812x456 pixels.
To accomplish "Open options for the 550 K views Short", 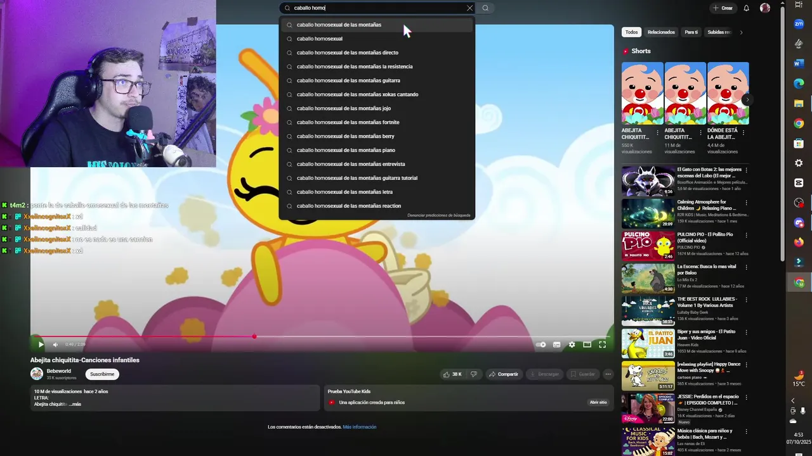I will click(x=657, y=133).
